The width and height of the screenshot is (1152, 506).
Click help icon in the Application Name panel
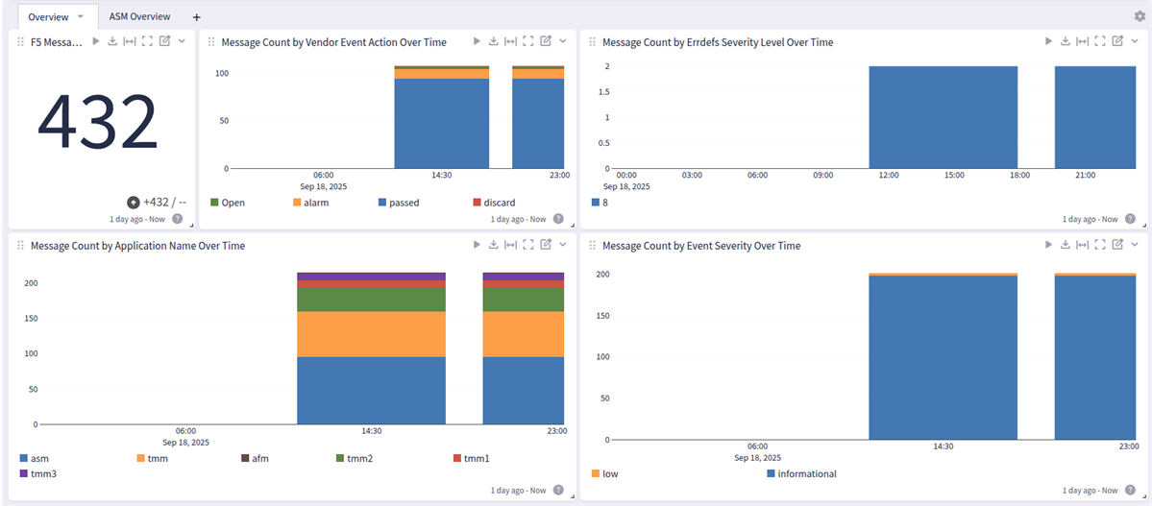tap(558, 490)
